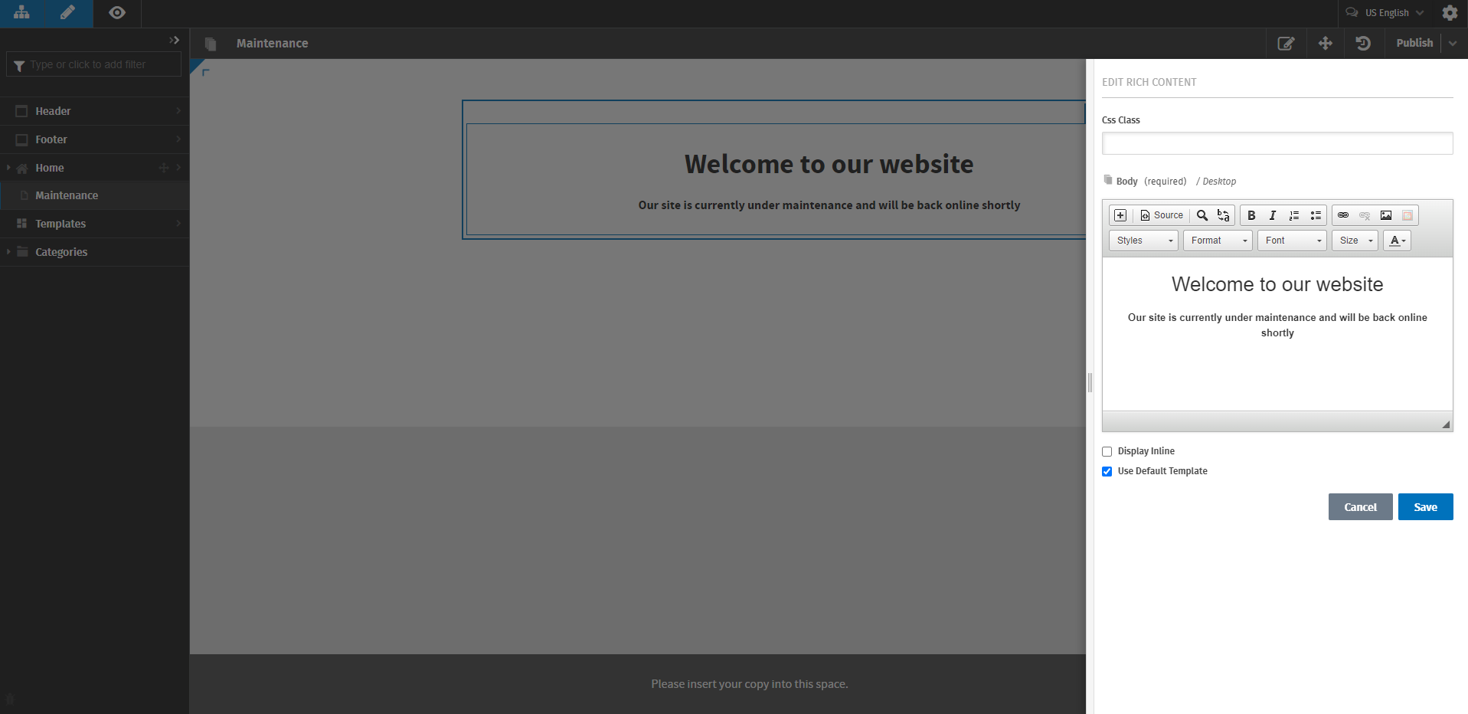
Task: Switch the editor to Source view
Action: coord(1161,215)
